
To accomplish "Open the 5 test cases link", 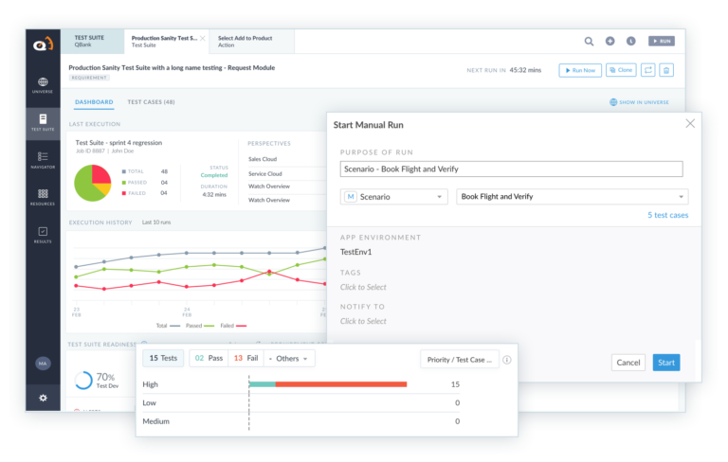I will pyautogui.click(x=667, y=215).
